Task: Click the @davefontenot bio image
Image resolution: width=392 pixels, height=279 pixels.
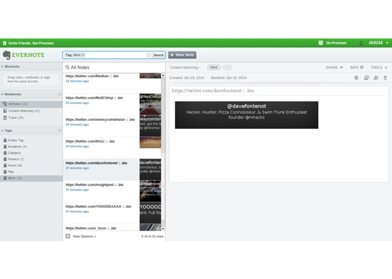Action: tap(246, 115)
